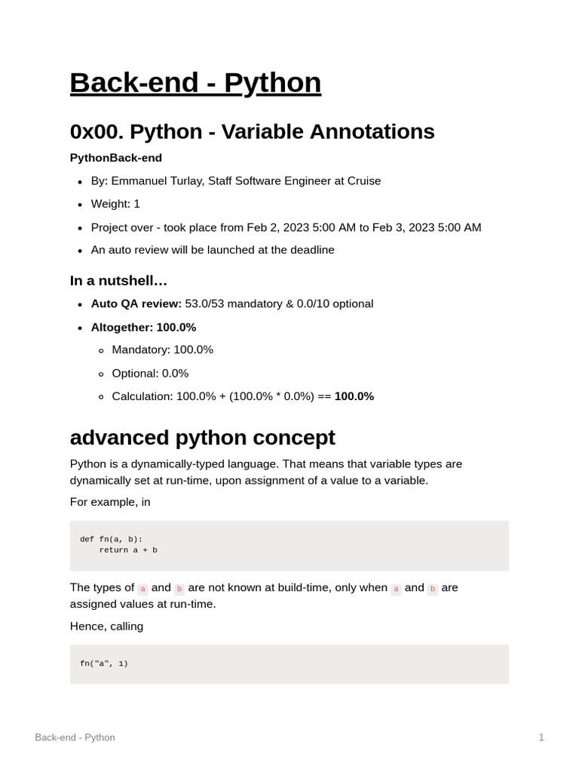Click the bold "PythonBack-end" tag line
This screenshot has width=579, height=773.
coord(115,158)
